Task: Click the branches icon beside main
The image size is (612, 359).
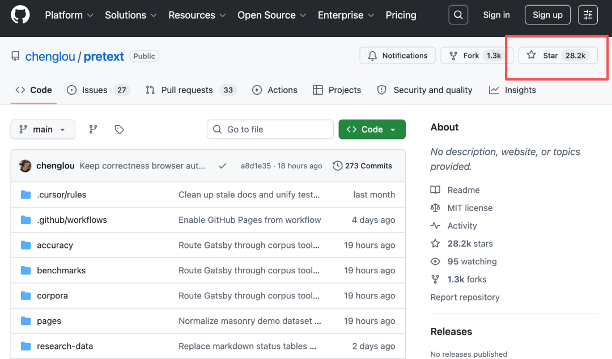Action: 93,129
